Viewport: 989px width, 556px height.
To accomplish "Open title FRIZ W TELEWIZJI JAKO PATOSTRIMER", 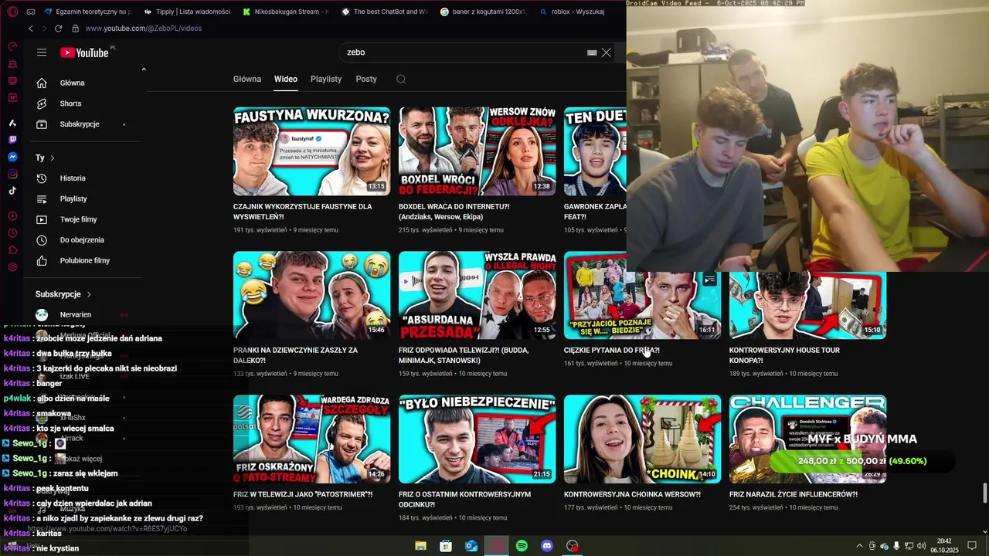I will 303,494.
